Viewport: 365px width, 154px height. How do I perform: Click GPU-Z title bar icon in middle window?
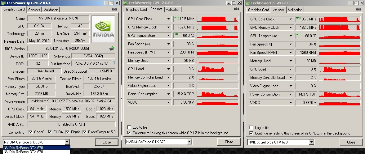(x=126, y=3)
